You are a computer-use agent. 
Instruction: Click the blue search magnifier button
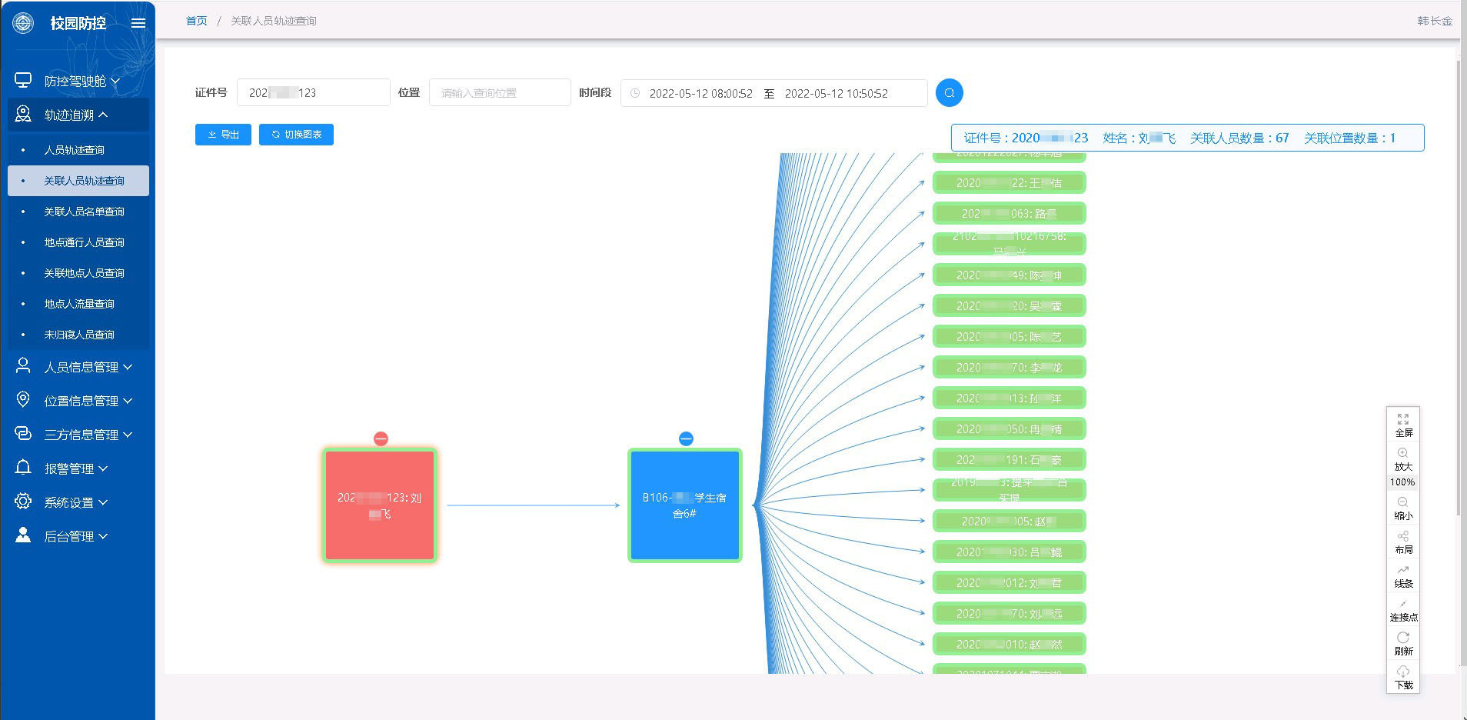949,93
